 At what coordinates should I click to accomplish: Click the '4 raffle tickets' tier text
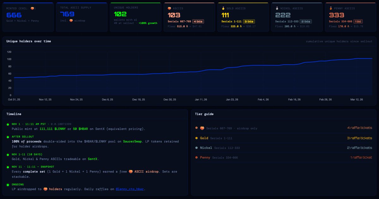(x=359, y=128)
